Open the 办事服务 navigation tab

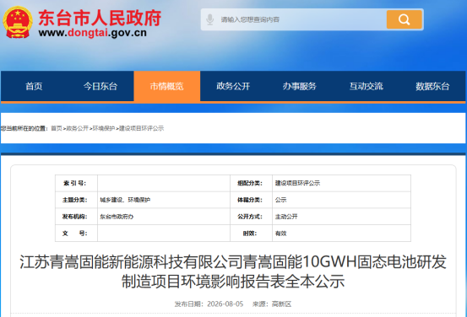pyautogui.click(x=300, y=86)
